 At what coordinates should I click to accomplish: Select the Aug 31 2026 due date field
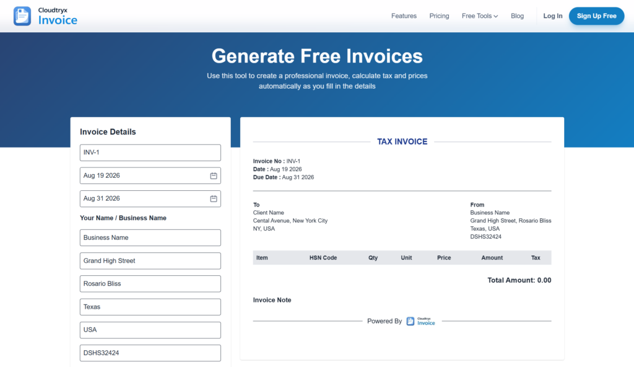(x=150, y=199)
